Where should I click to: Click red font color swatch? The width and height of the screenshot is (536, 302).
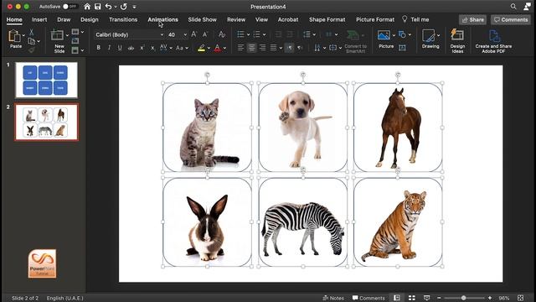pos(218,48)
